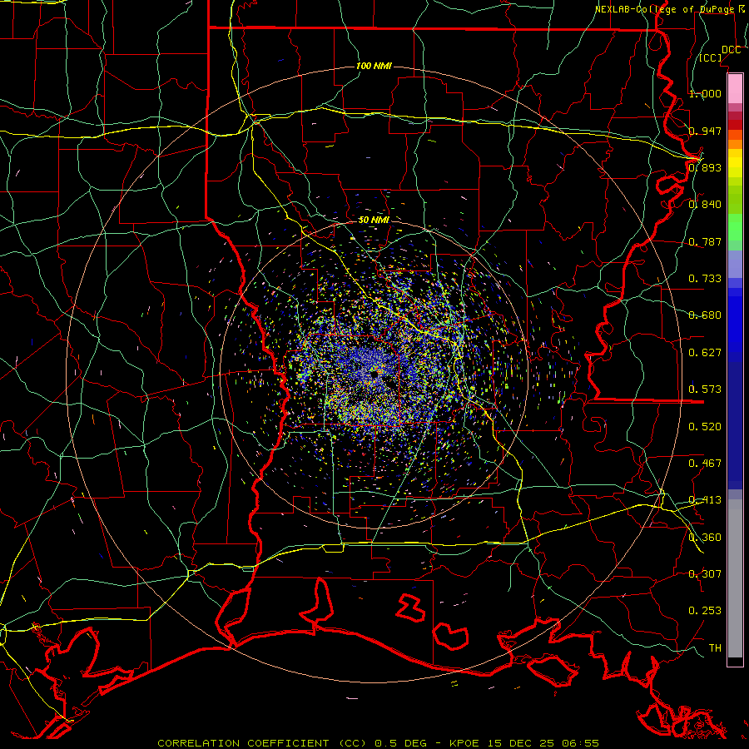
Task: Select the 0.893 scale value
Action: 705,167
